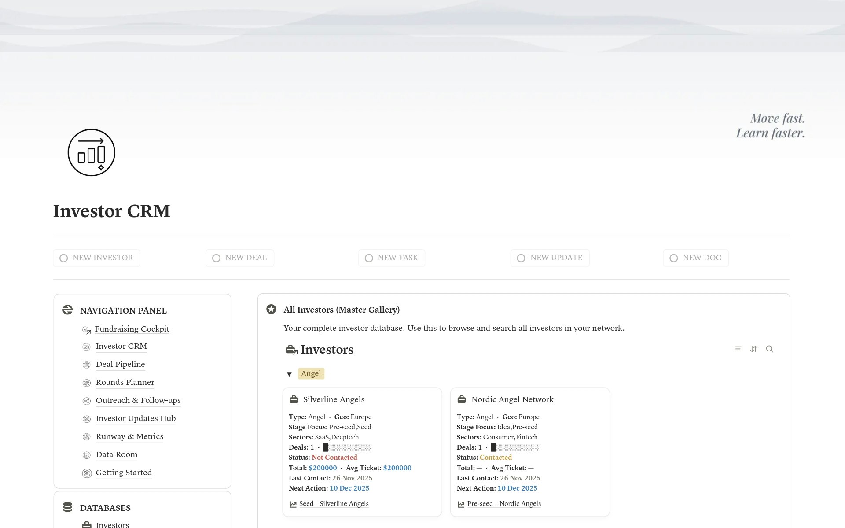Click the star icon beside All Investors heading
Screen dimensions: 845x528
click(x=271, y=309)
